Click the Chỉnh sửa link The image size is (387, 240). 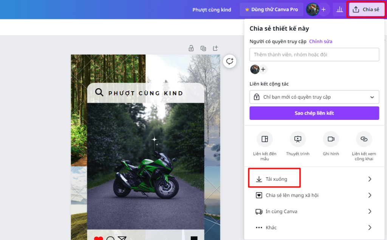tap(320, 41)
